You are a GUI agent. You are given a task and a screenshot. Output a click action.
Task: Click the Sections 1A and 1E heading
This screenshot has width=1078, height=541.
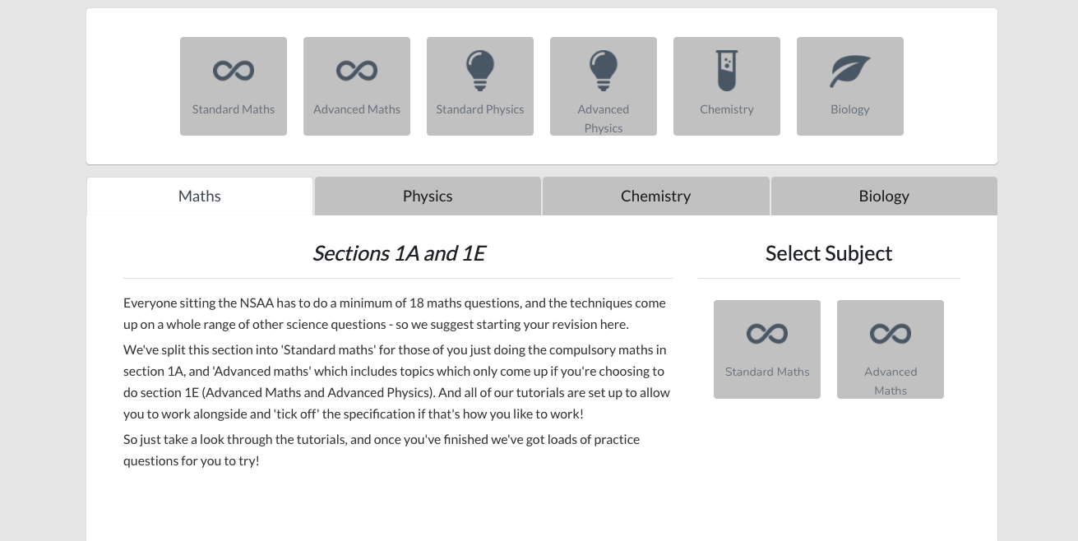(x=399, y=253)
